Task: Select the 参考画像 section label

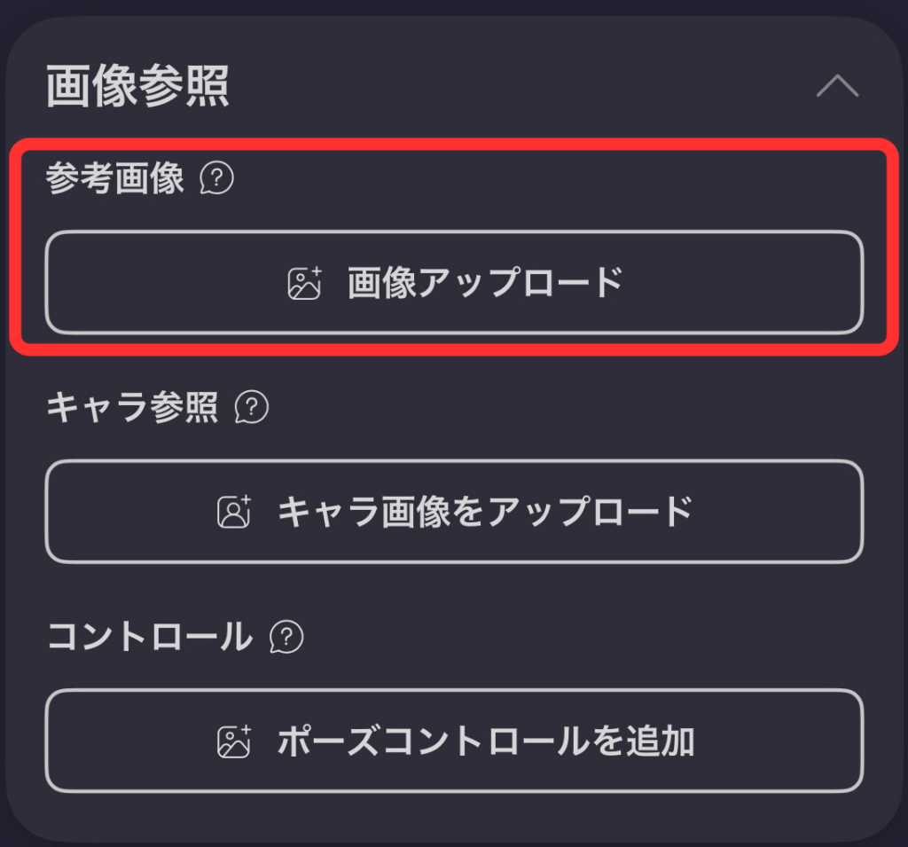Action: [115, 179]
